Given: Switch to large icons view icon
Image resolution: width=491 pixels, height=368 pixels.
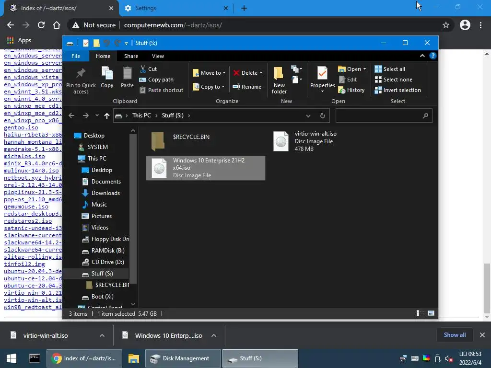Looking at the screenshot, I should coord(431,313).
